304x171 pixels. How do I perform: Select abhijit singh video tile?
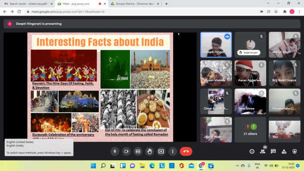(284, 45)
